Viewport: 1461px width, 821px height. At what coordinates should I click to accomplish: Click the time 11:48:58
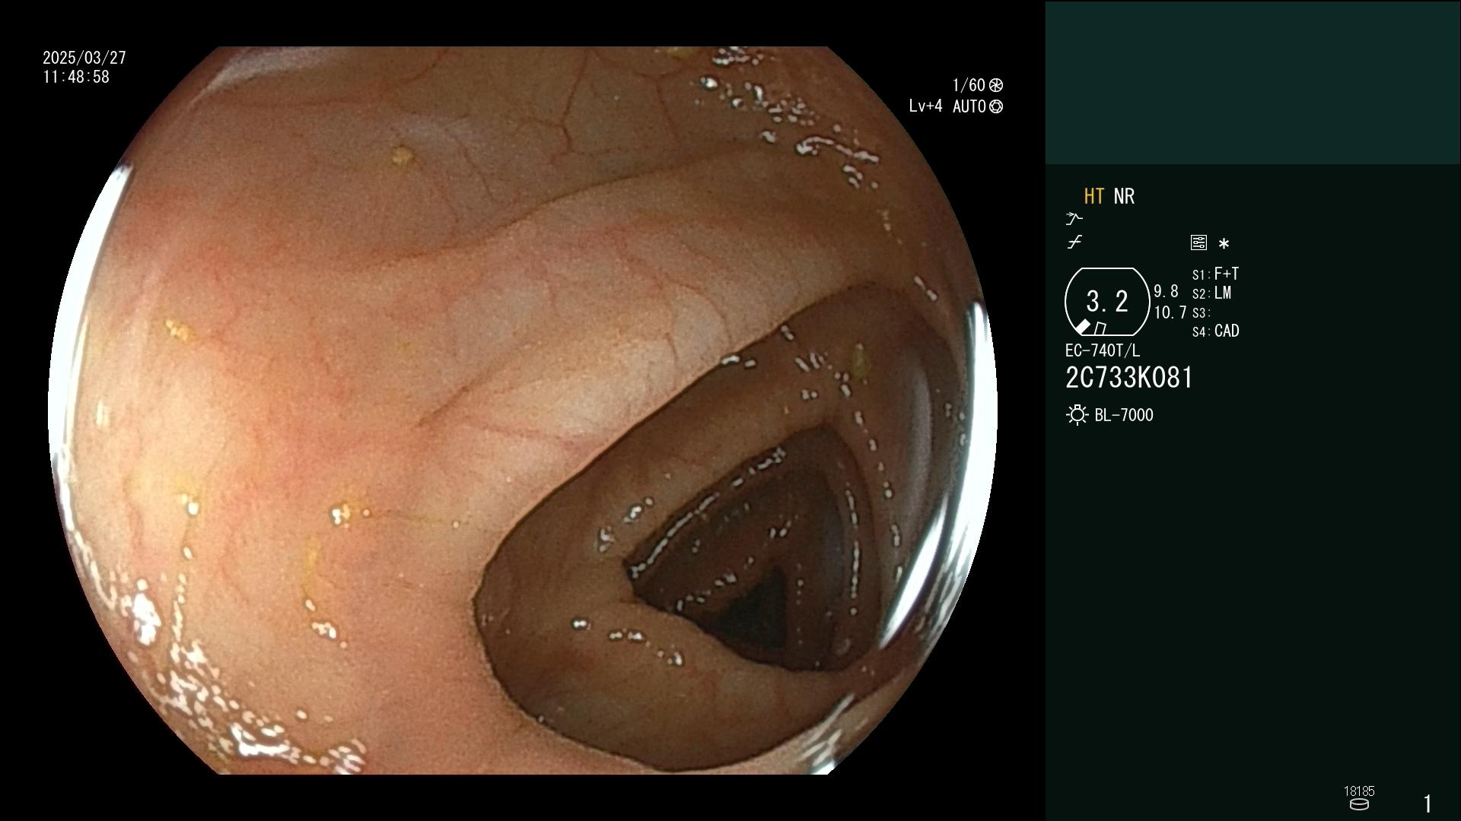click(x=76, y=77)
